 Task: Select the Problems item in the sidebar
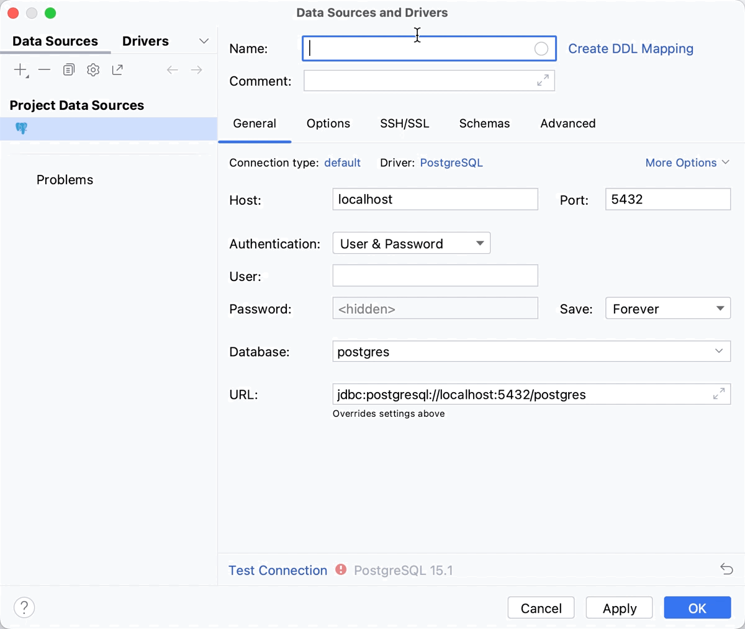[65, 180]
